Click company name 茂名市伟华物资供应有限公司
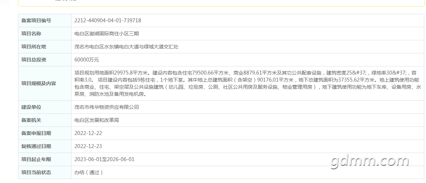The width and height of the screenshot is (426, 183). (106, 107)
